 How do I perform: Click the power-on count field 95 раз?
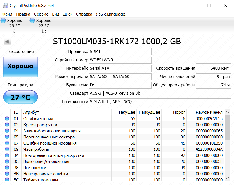tap(213, 77)
